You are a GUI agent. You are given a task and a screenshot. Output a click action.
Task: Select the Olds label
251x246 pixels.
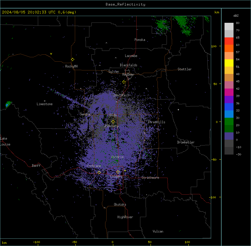pos(113,115)
